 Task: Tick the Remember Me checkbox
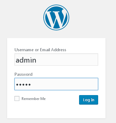coord(17,98)
